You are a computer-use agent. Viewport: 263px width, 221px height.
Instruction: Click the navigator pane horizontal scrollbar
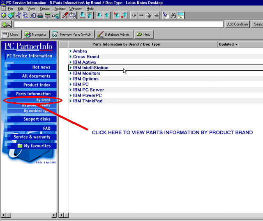pos(29,215)
